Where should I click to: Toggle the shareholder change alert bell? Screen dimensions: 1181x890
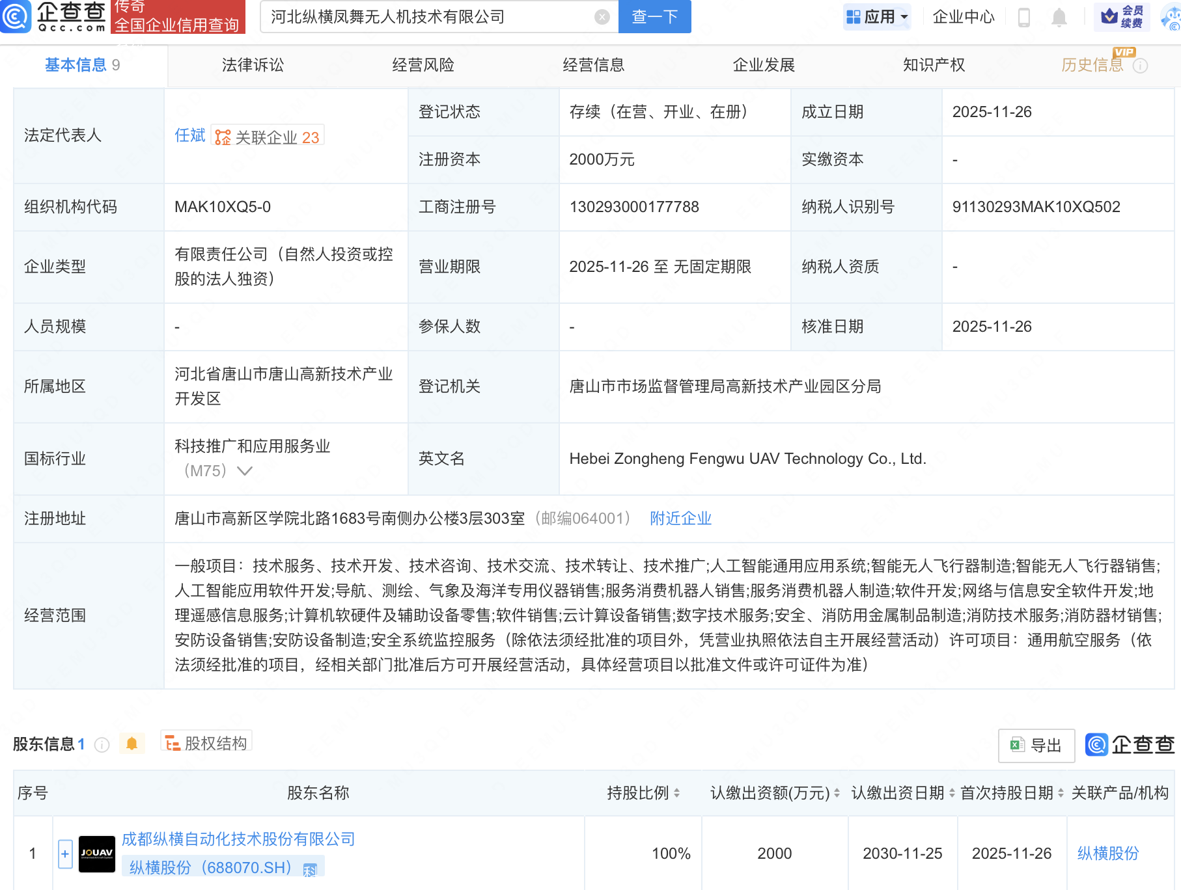132,744
